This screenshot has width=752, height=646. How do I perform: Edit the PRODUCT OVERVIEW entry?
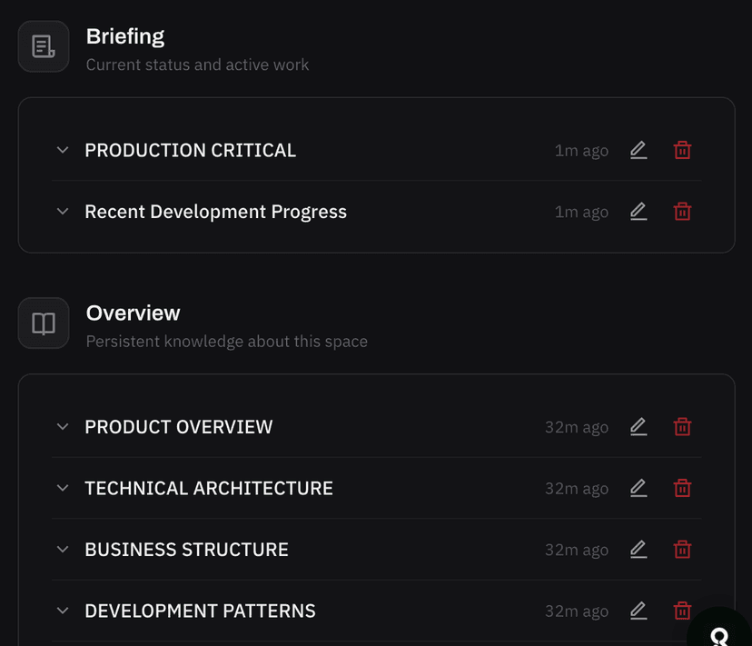(x=638, y=426)
